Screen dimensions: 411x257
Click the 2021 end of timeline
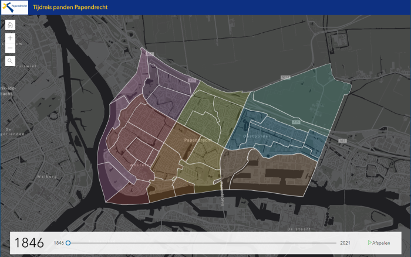(346, 242)
